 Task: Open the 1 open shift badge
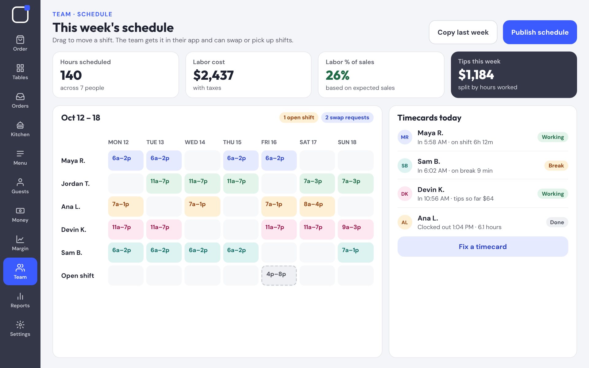[299, 117]
